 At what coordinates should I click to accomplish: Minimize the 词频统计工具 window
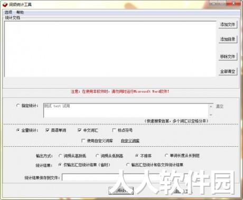(214, 3)
